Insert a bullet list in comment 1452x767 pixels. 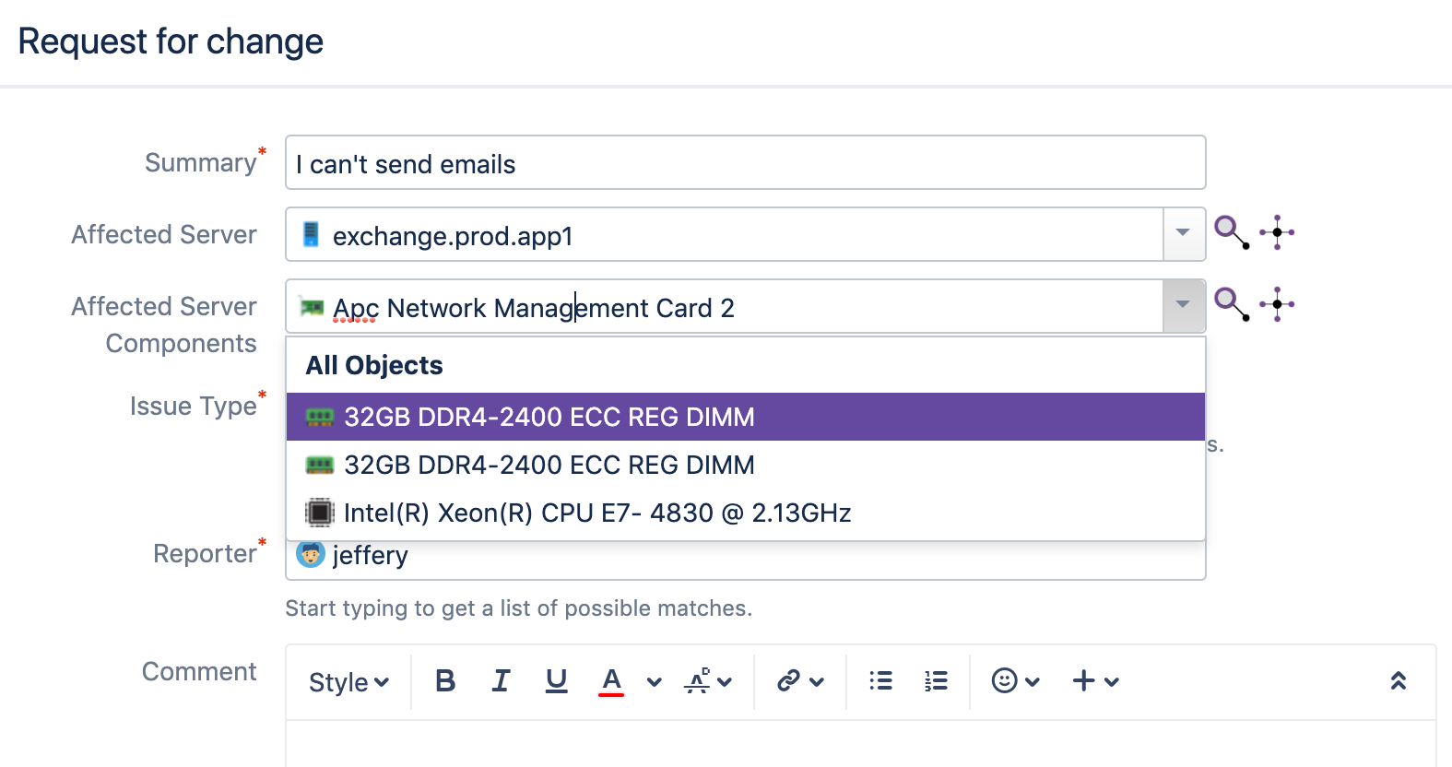[x=880, y=681]
